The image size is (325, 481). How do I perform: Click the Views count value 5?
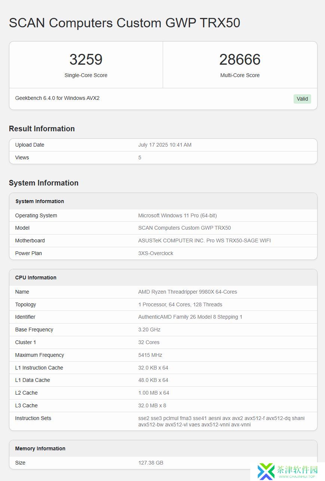[x=140, y=157]
